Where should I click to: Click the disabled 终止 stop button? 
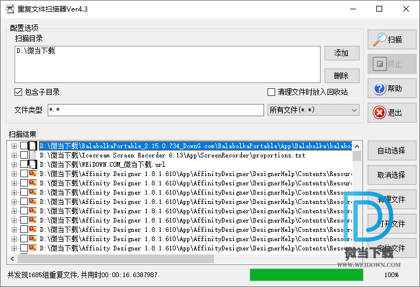[391, 64]
